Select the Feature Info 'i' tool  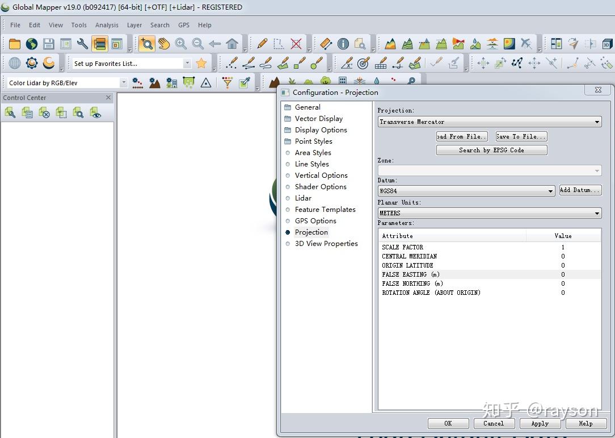[x=343, y=44]
